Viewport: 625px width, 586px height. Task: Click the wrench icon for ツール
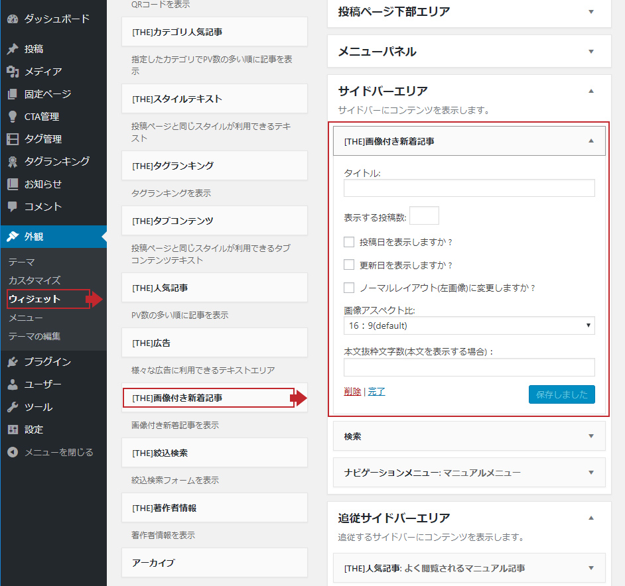point(13,407)
